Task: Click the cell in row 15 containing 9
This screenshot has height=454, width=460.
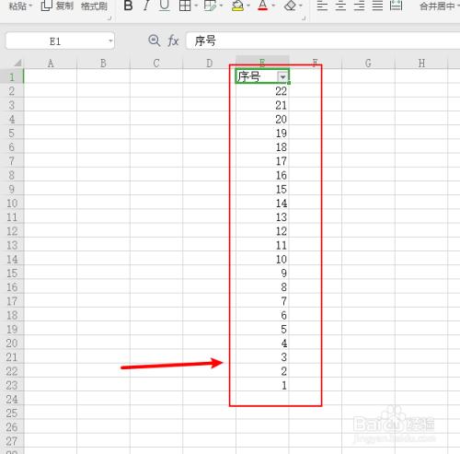Action: point(262,273)
